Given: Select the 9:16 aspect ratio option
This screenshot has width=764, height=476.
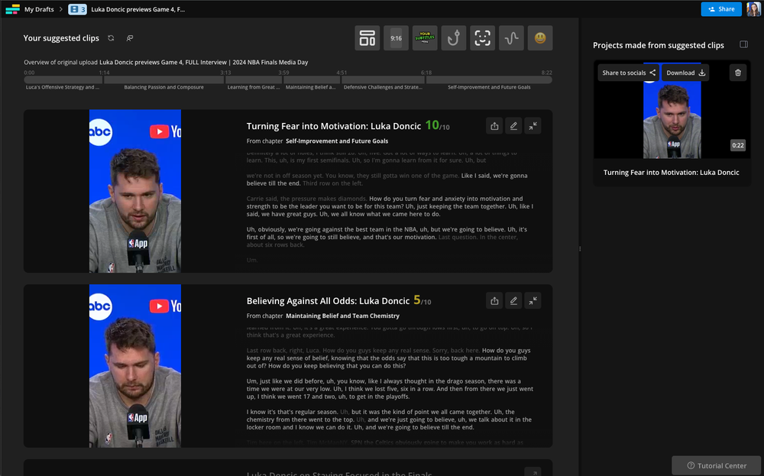Looking at the screenshot, I should [x=396, y=38].
